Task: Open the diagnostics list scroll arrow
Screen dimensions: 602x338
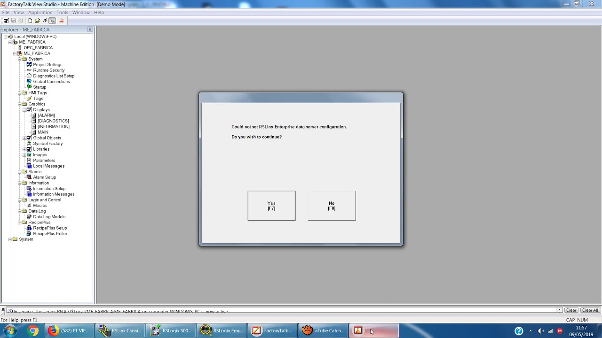Action: coord(560,310)
